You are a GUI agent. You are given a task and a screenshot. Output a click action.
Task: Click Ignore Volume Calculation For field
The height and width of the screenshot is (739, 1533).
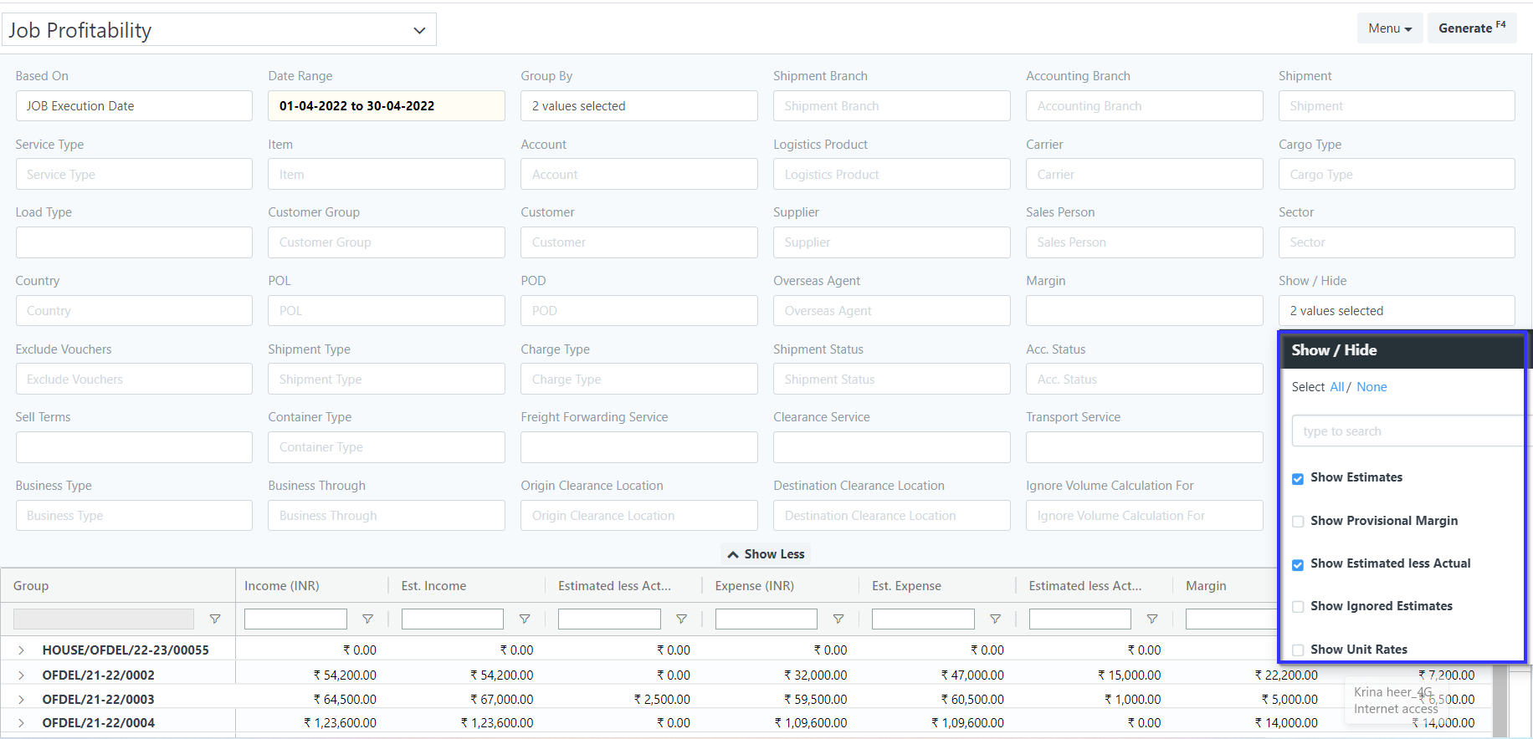tap(1145, 516)
